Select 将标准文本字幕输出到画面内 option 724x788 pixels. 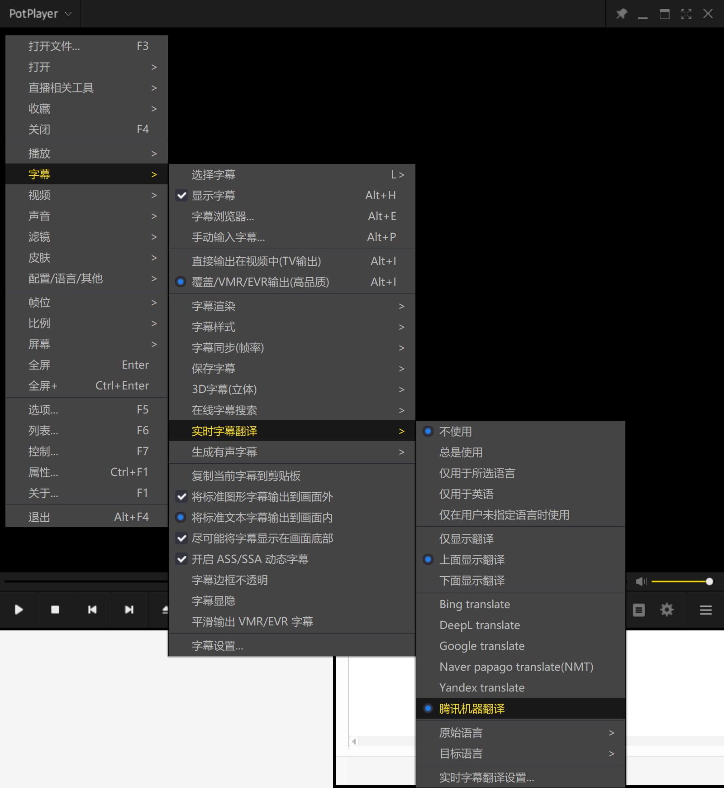292,518
